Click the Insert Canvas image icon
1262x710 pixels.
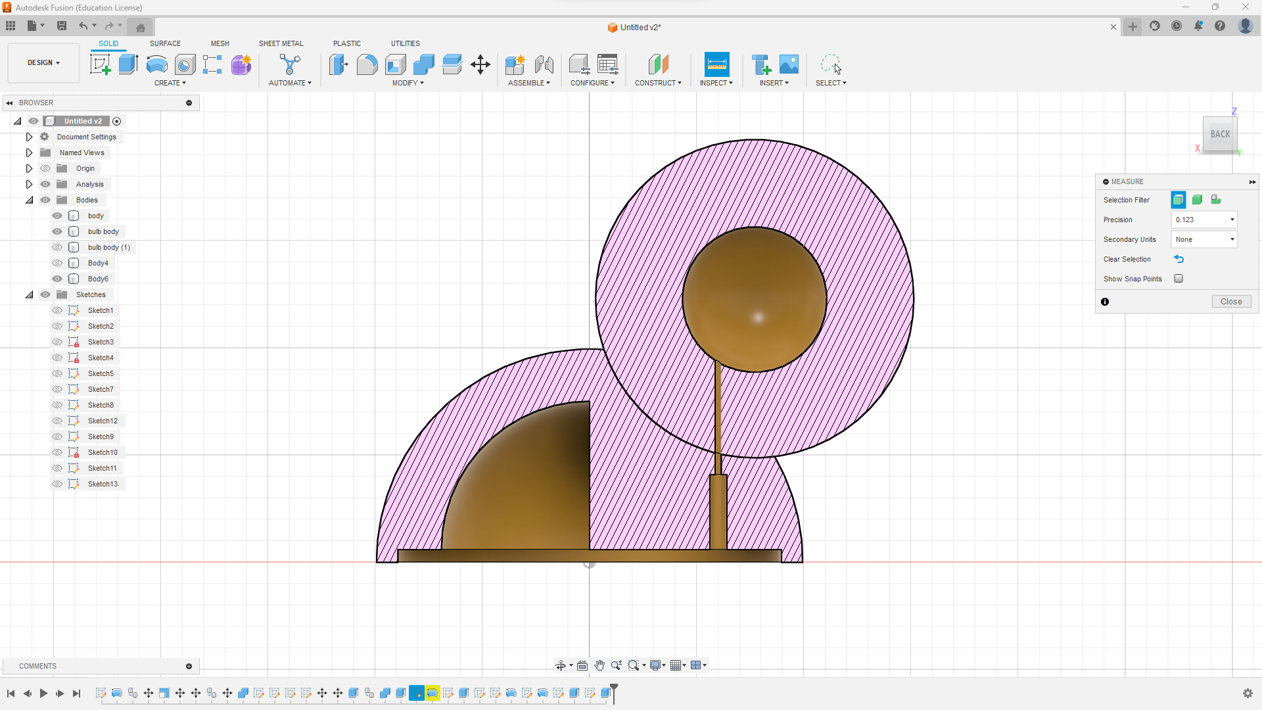(789, 64)
